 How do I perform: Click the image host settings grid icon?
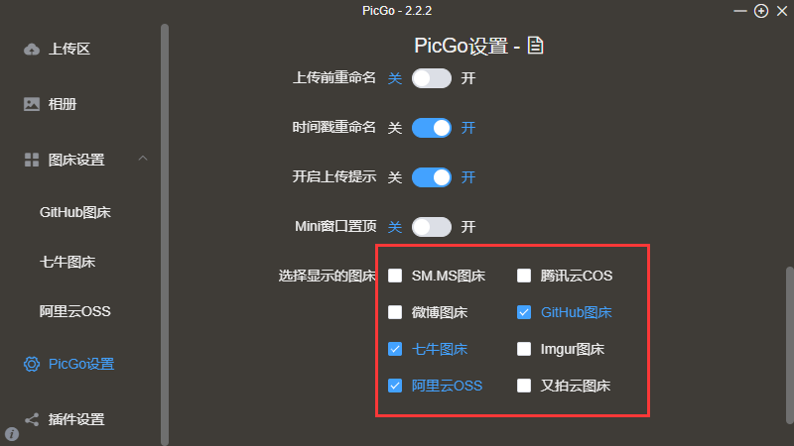point(32,160)
